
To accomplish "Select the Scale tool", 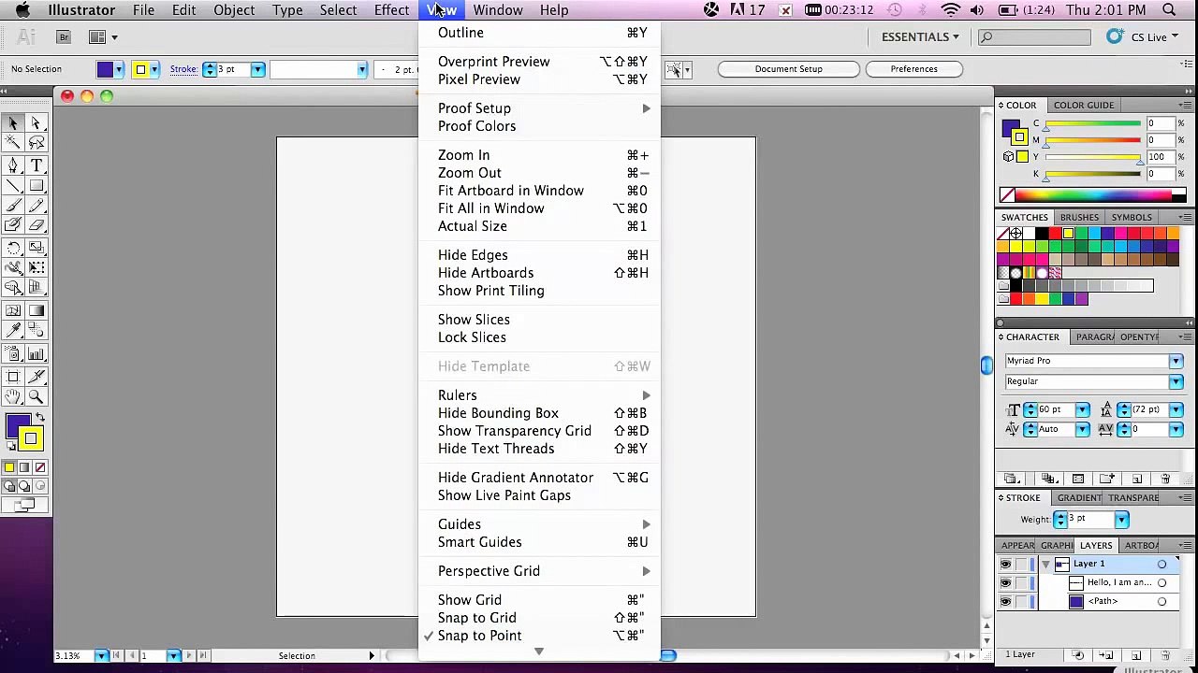I will [37, 248].
